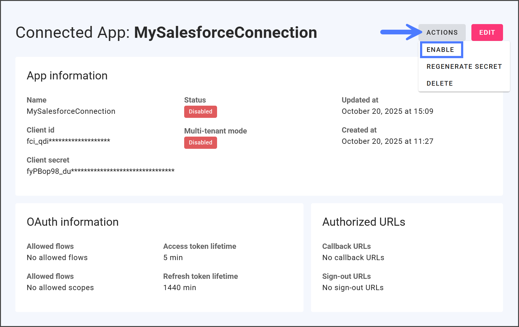The image size is (519, 327).
Task: Click the 'No callback URLs' text
Action: click(353, 258)
